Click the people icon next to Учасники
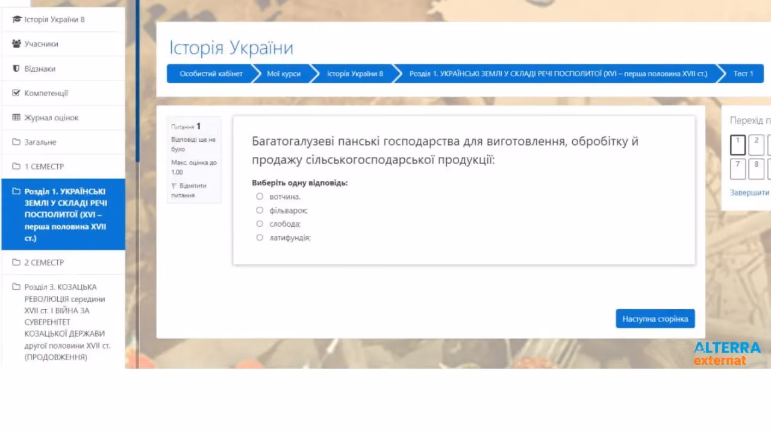This screenshot has width=771, height=433. 17,44
